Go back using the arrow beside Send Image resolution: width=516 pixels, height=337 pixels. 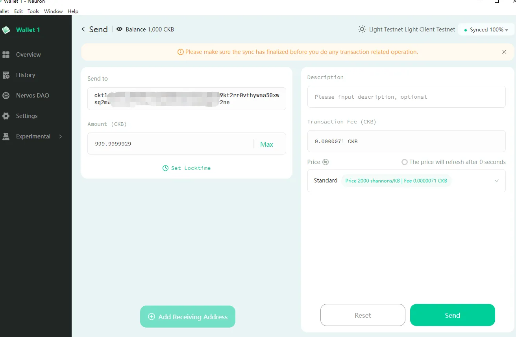83,29
